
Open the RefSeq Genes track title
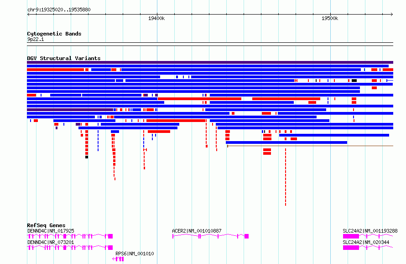46,225
